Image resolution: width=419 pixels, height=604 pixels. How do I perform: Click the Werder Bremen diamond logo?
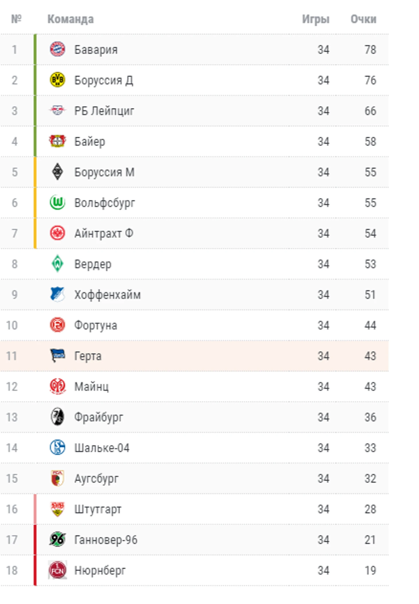[x=57, y=263]
